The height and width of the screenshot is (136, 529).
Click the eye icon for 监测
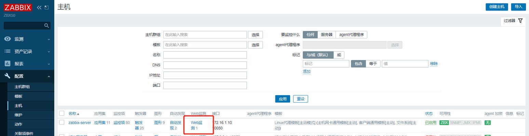coord(8,39)
